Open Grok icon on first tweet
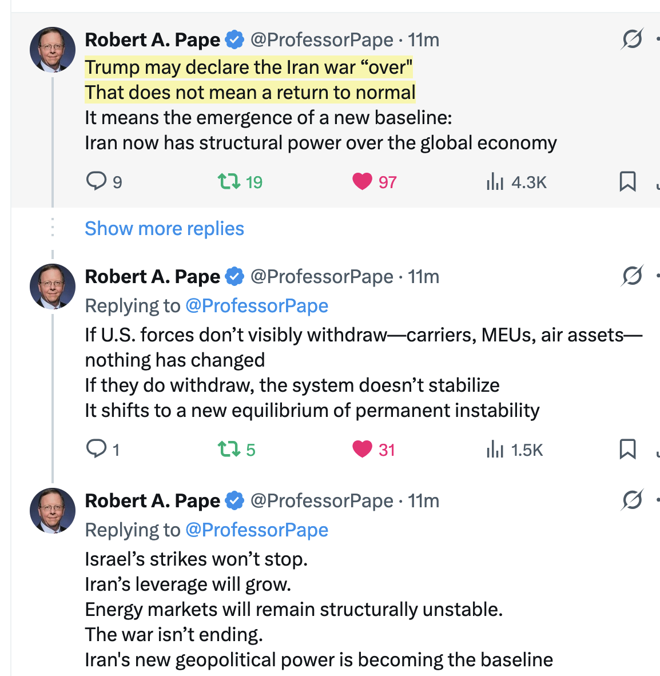This screenshot has height=676, width=660. pos(632,39)
